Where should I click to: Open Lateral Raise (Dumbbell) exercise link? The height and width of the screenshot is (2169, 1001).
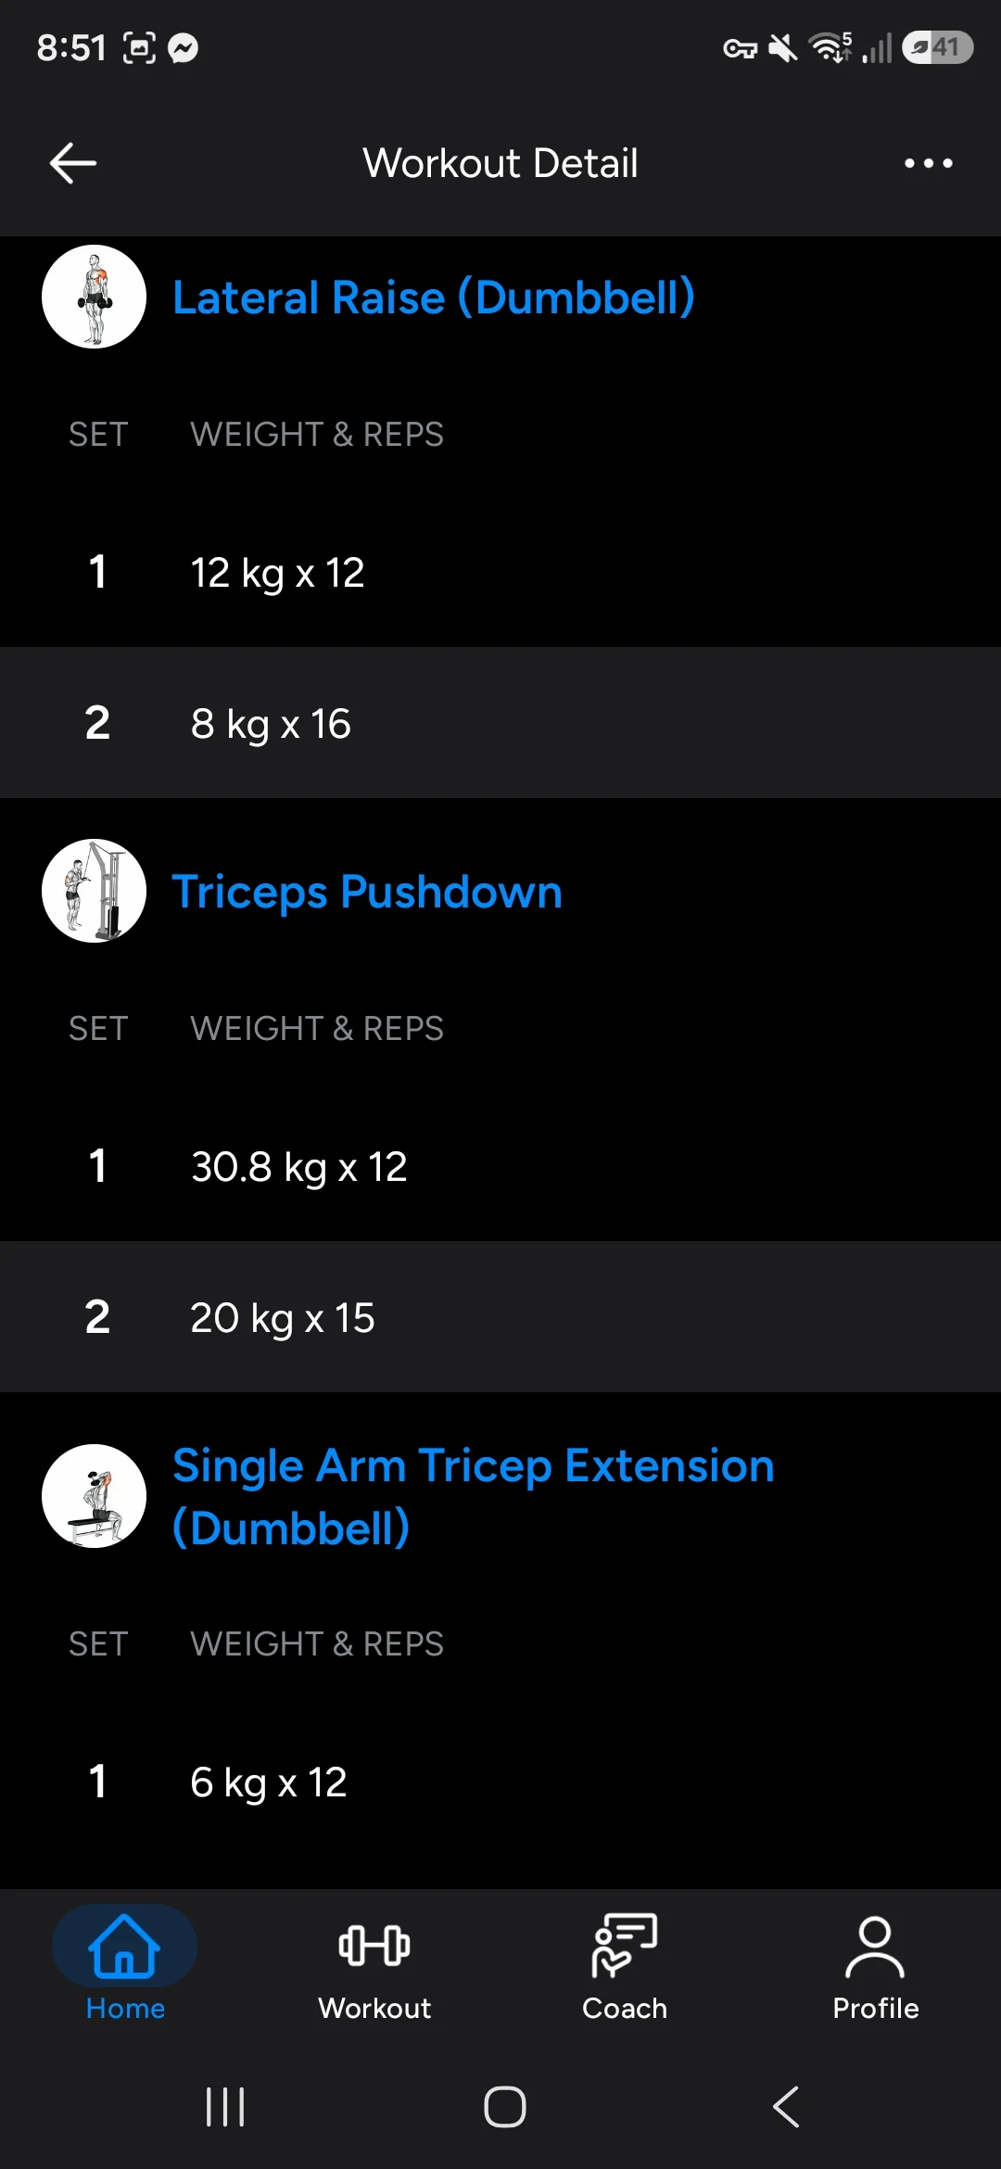(434, 298)
